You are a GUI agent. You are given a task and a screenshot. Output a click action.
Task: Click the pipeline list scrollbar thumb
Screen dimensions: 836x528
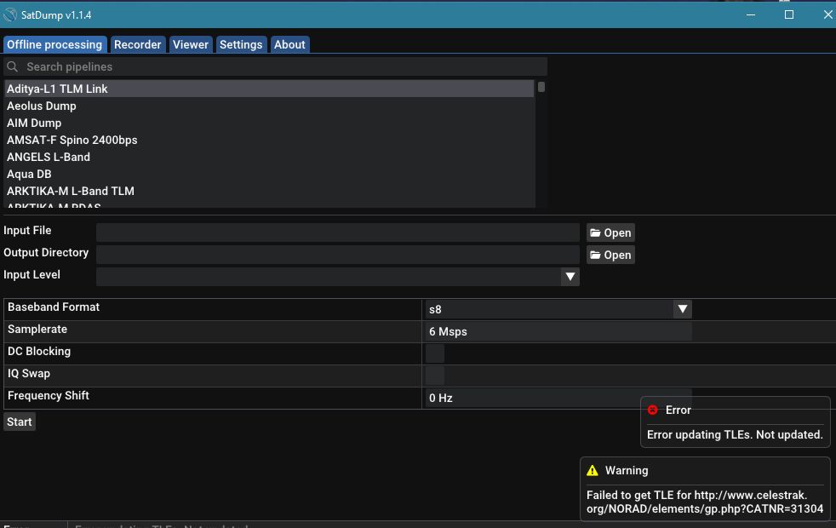click(x=541, y=86)
